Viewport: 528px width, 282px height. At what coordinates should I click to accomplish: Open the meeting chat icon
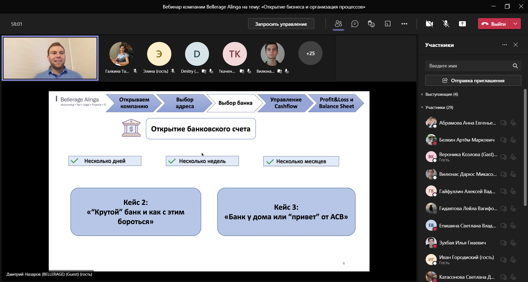[x=355, y=24]
